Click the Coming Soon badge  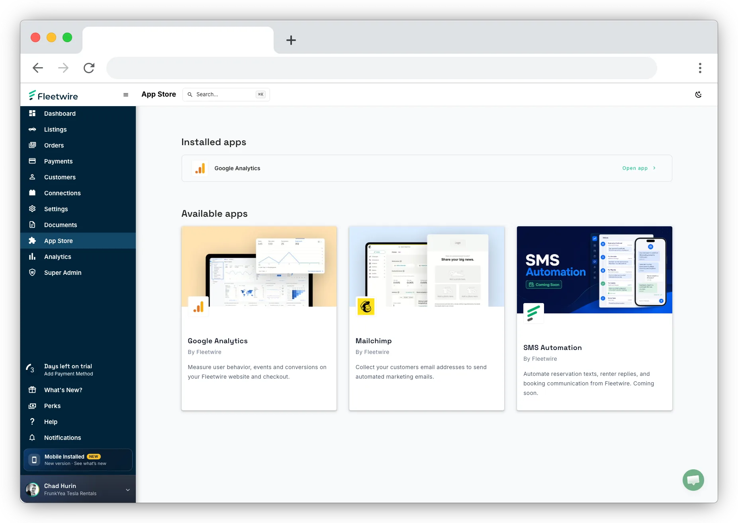coord(544,285)
